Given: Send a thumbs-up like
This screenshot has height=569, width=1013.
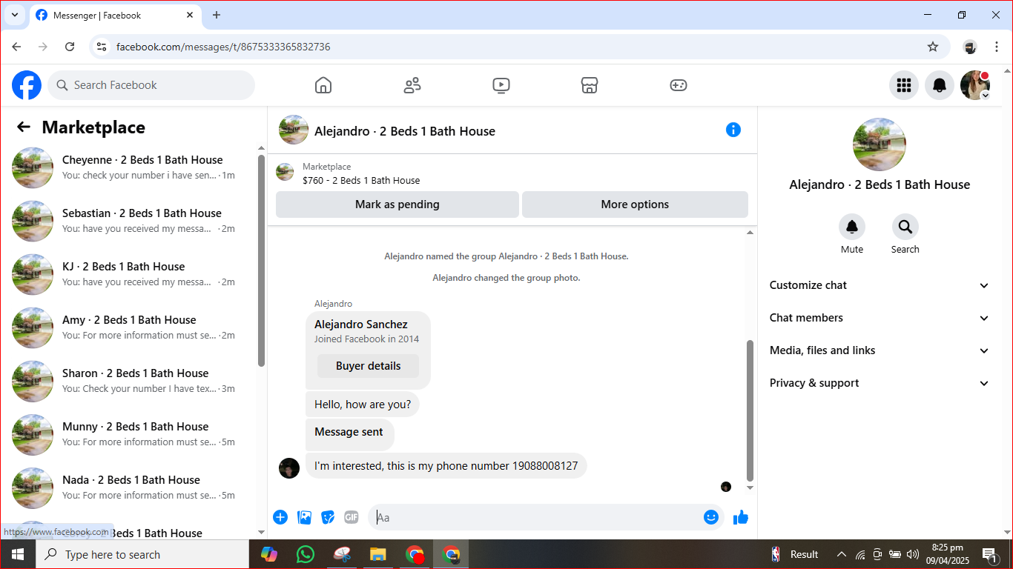Looking at the screenshot, I should coord(741,517).
